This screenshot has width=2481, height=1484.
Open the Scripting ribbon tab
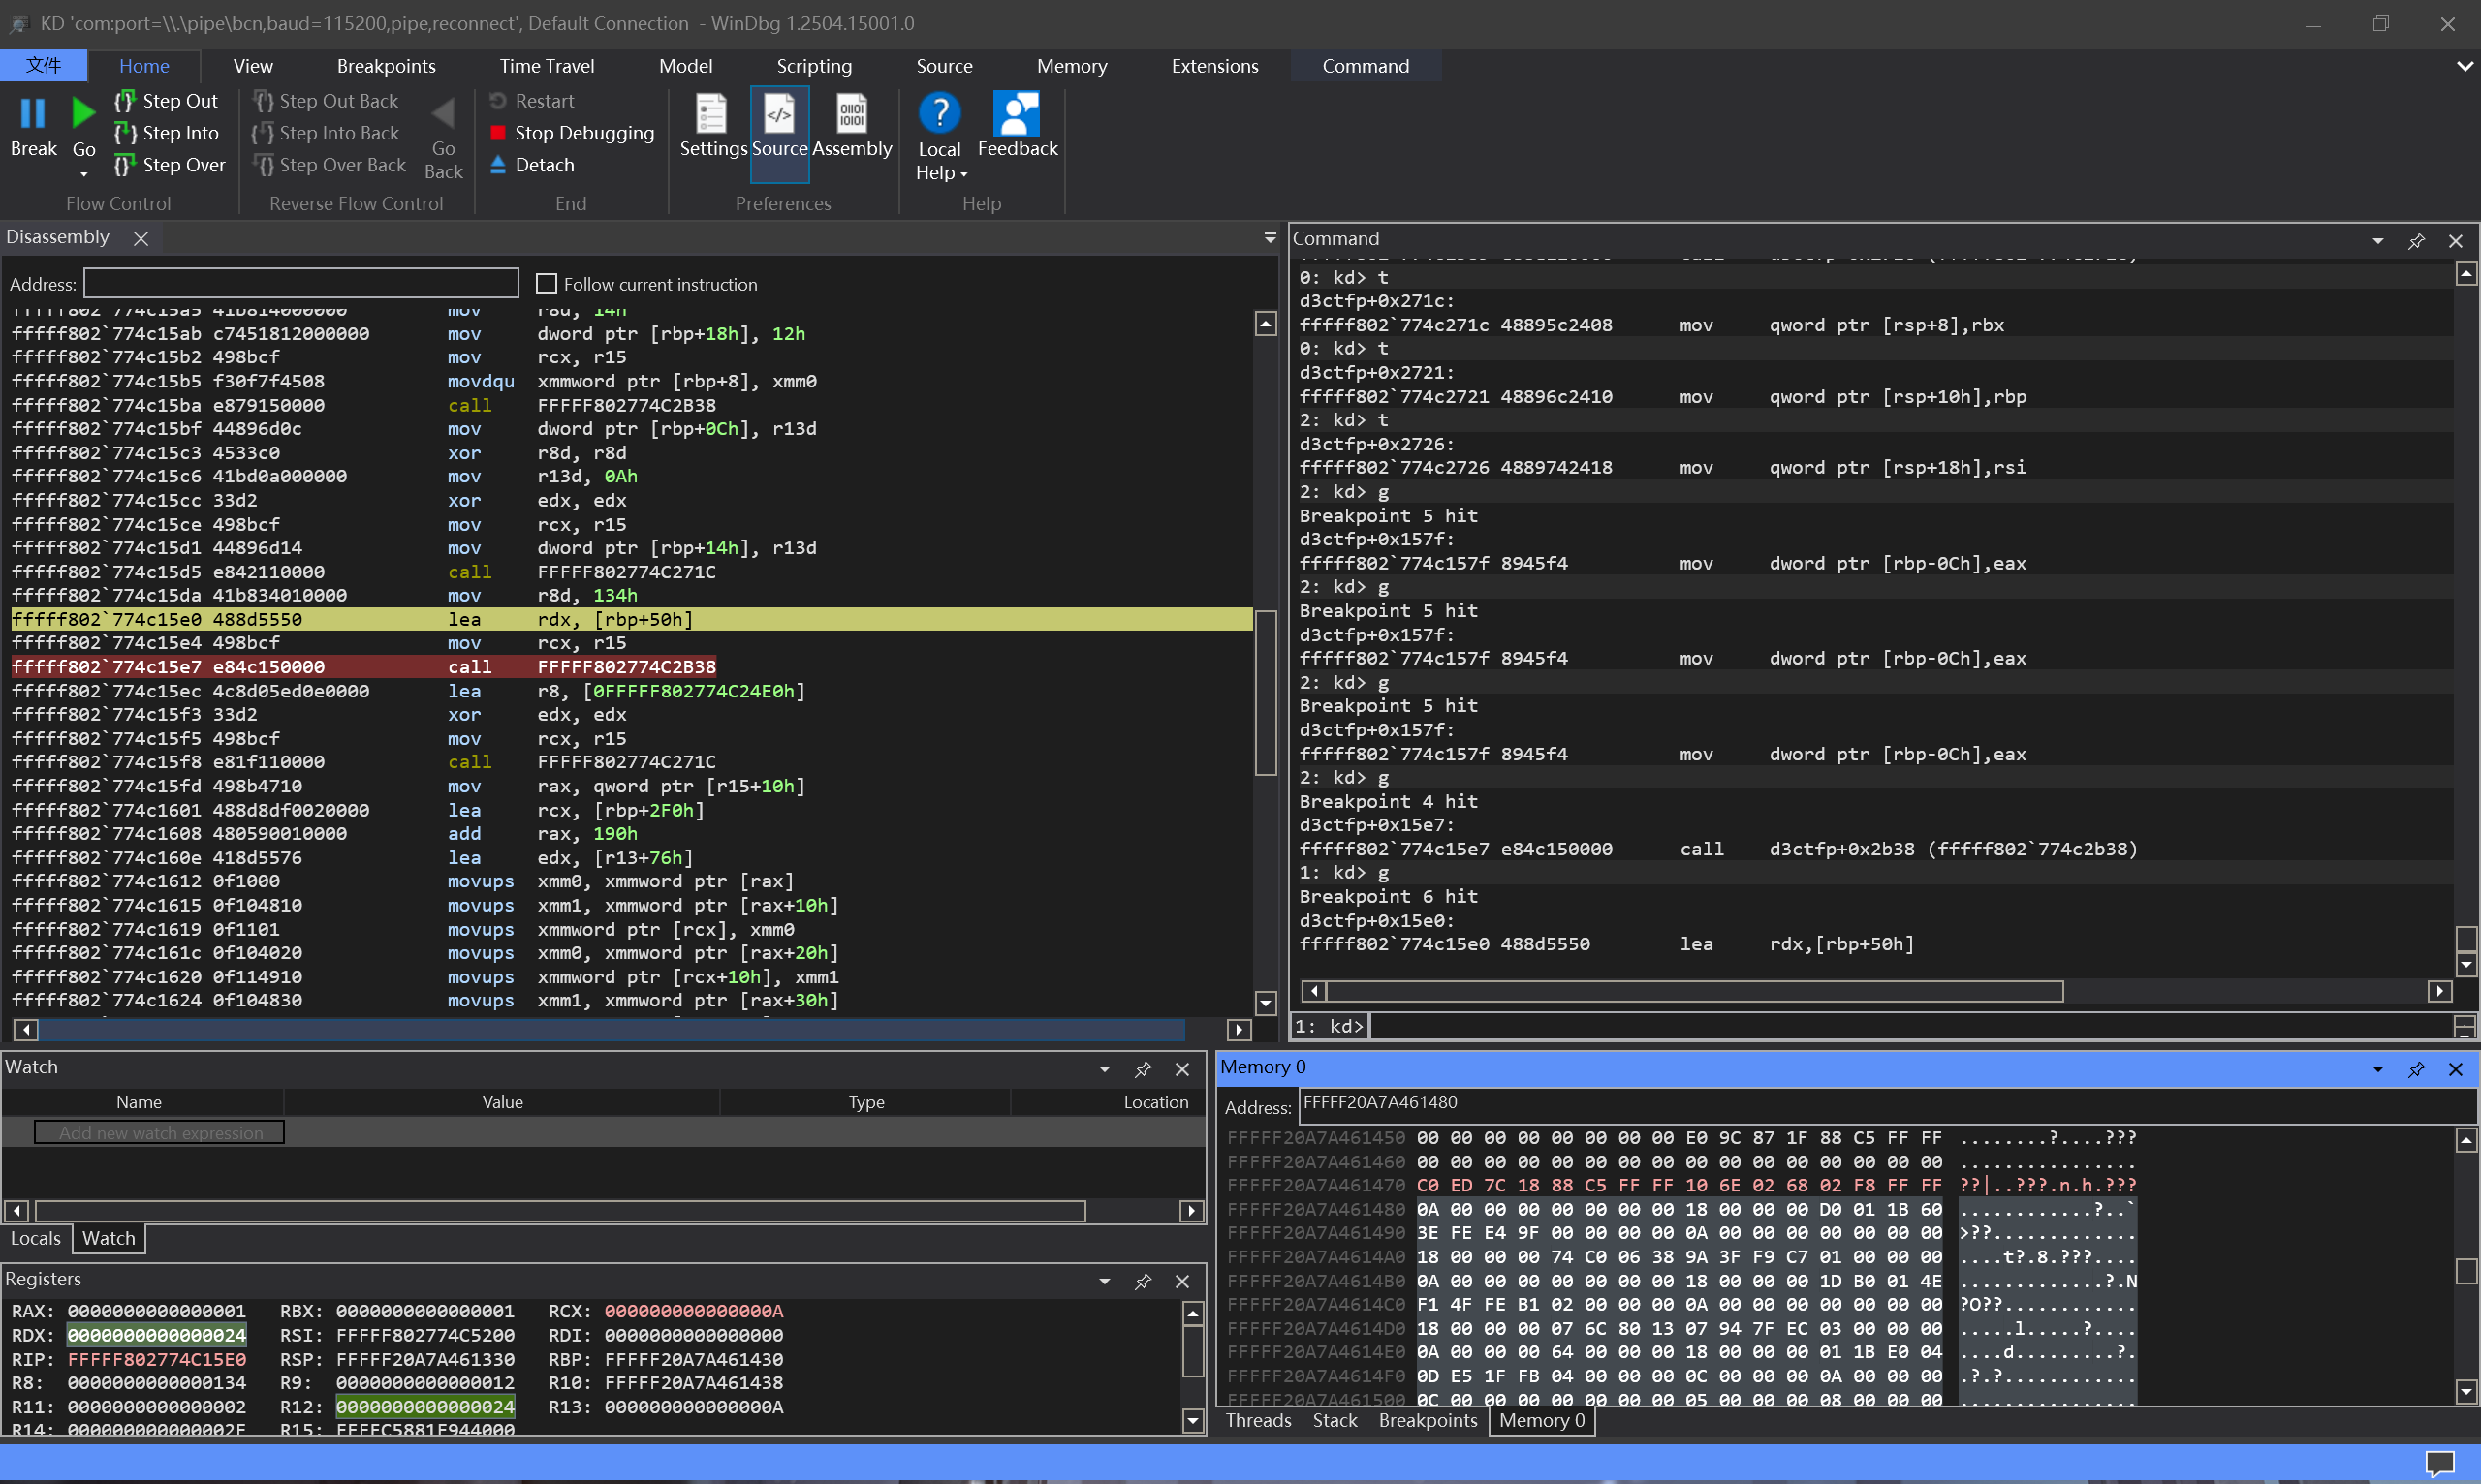coord(814,66)
